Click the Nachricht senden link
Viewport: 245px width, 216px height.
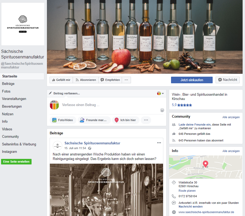(191, 207)
